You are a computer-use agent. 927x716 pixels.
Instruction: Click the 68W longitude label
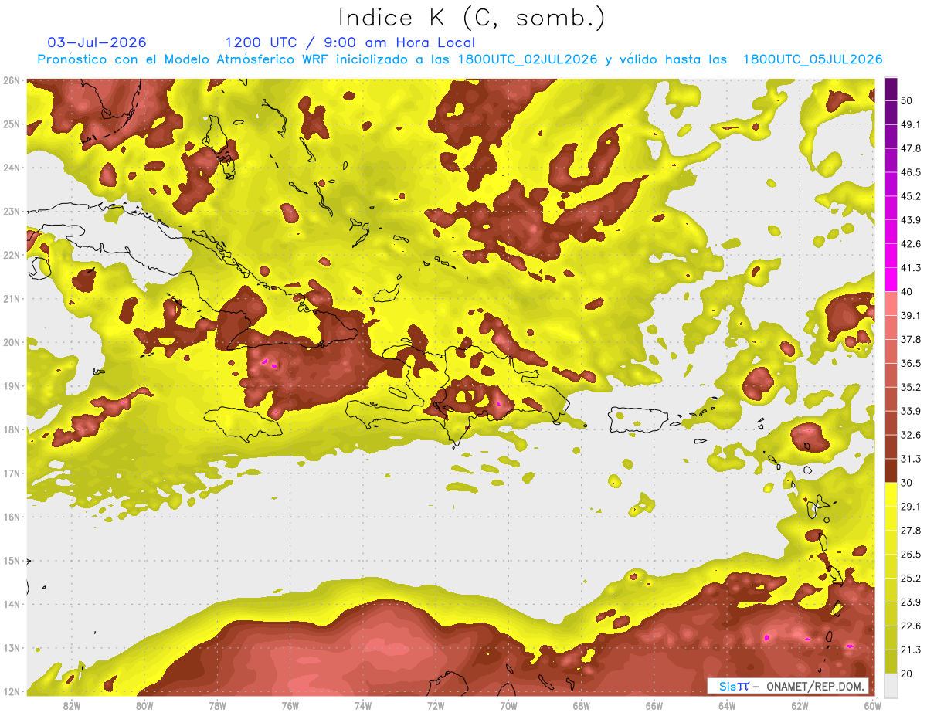click(x=582, y=706)
